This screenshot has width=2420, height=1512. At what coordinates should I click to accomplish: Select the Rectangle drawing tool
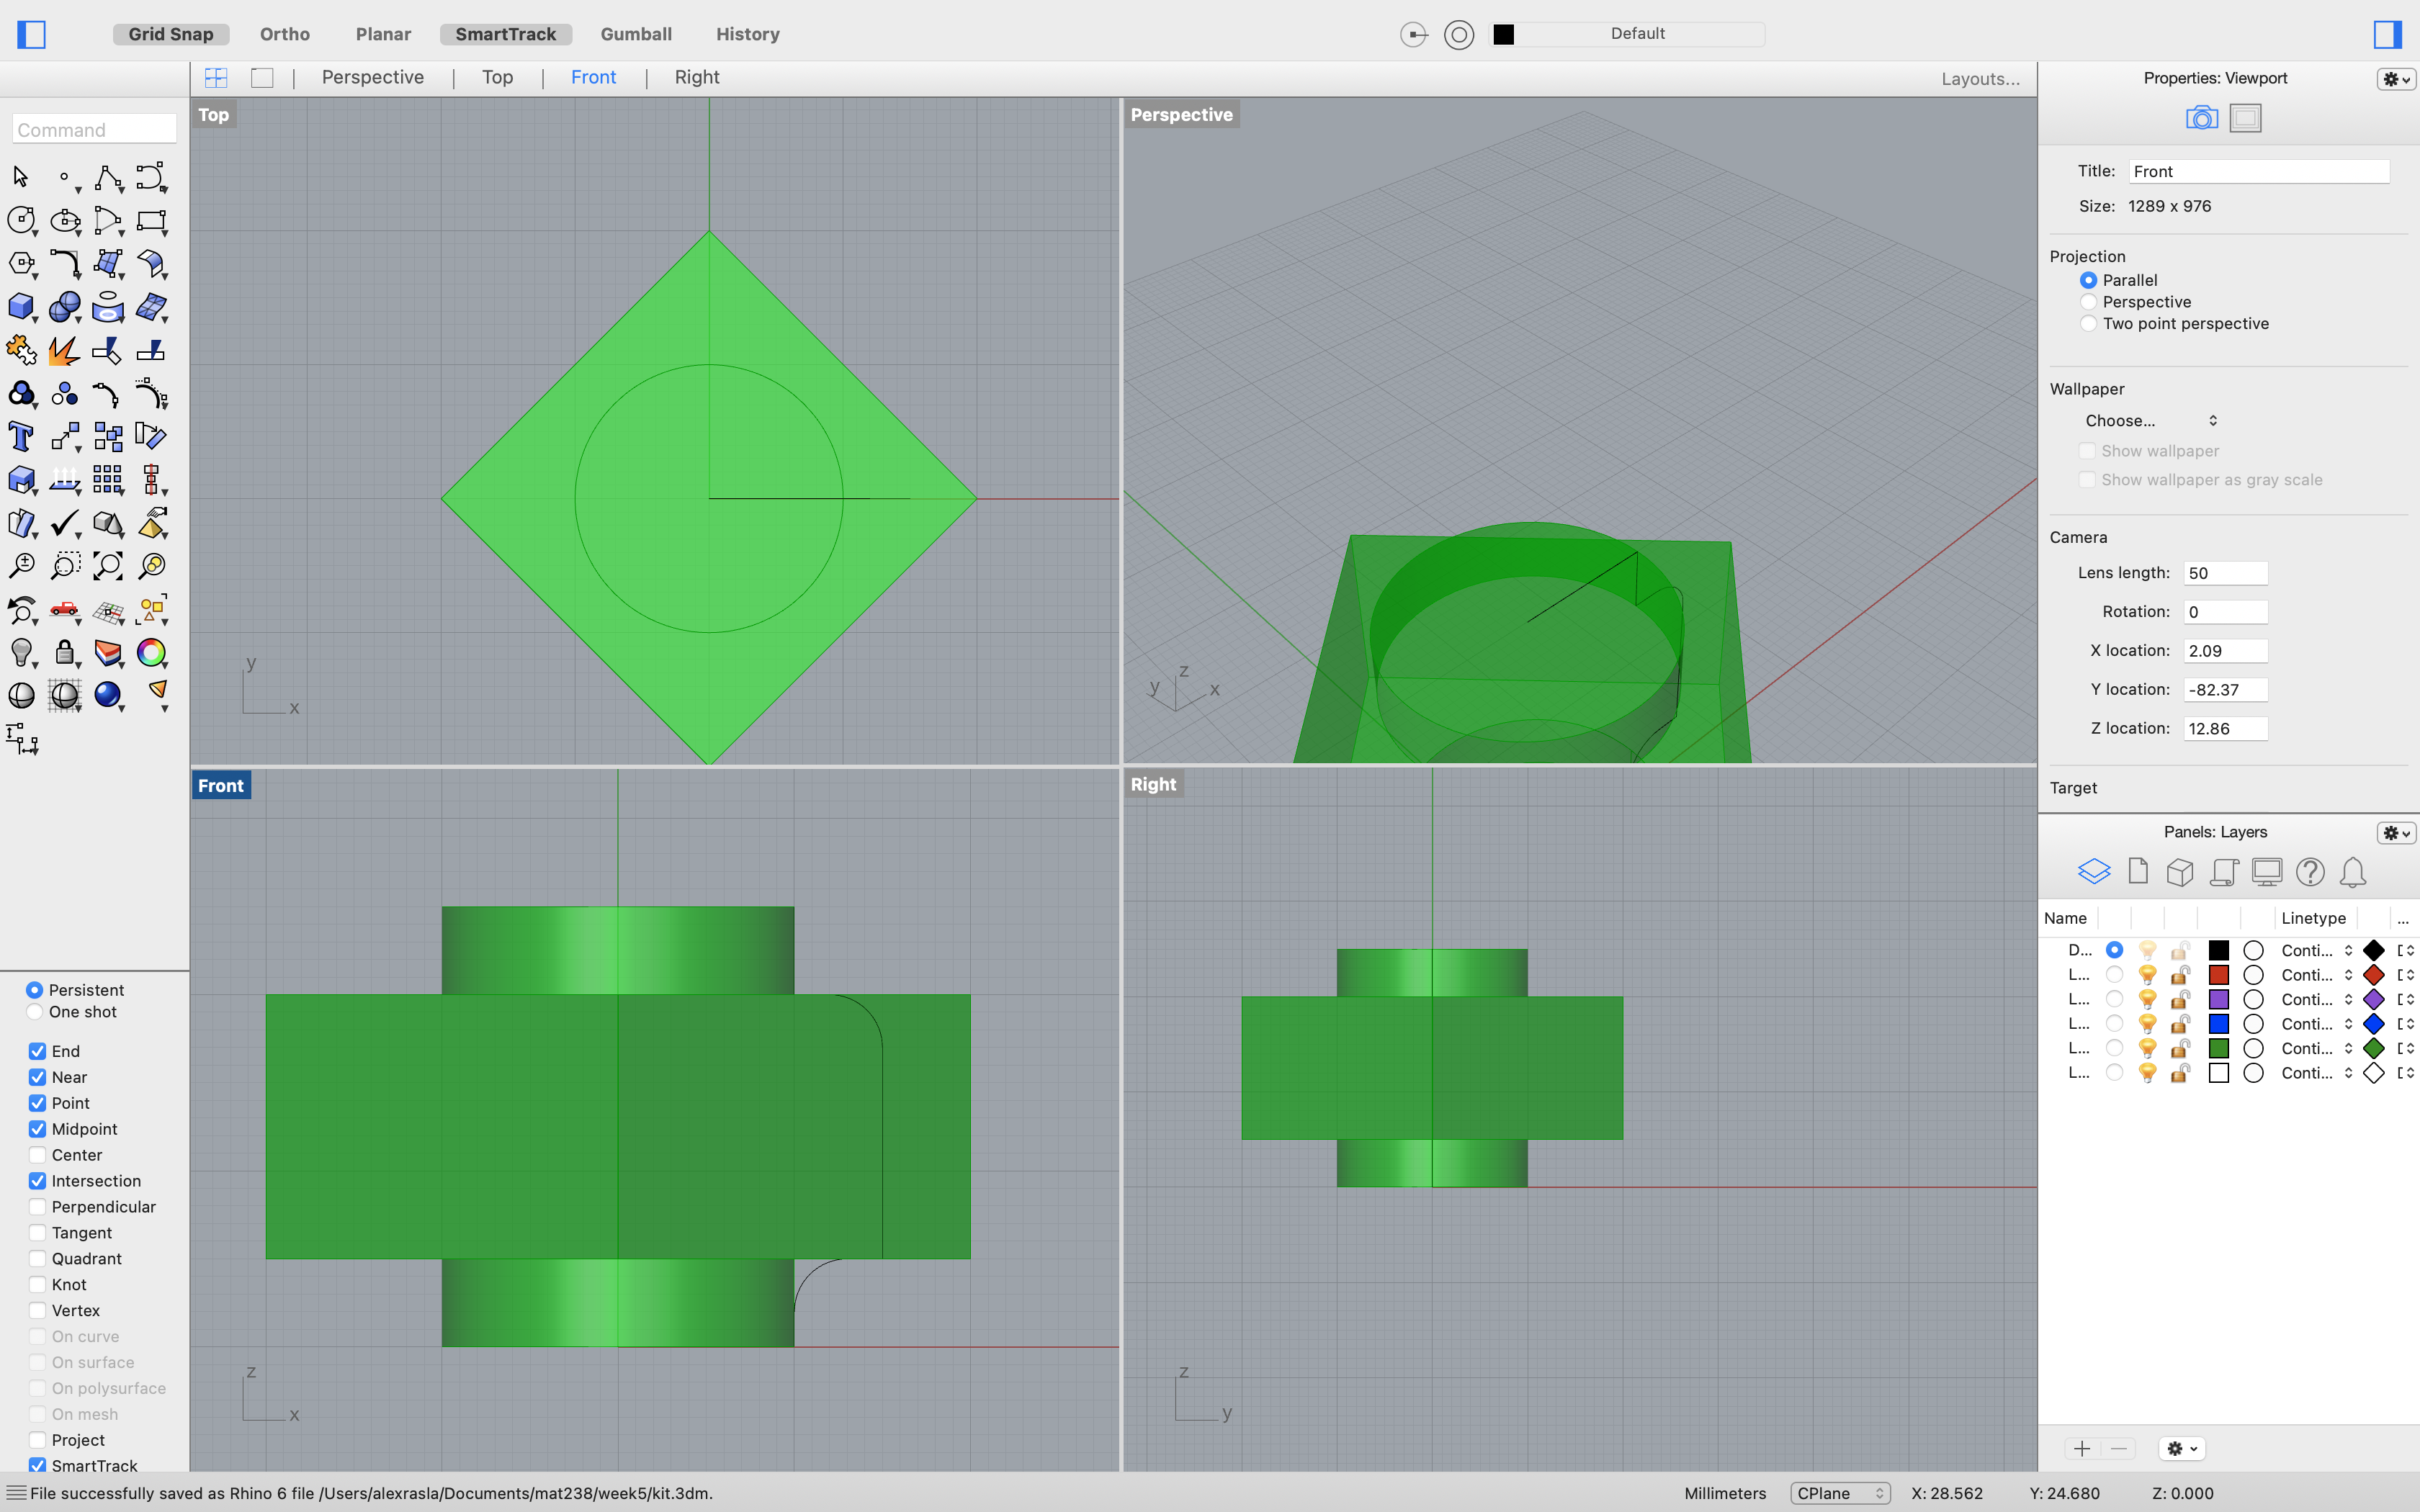(x=151, y=220)
